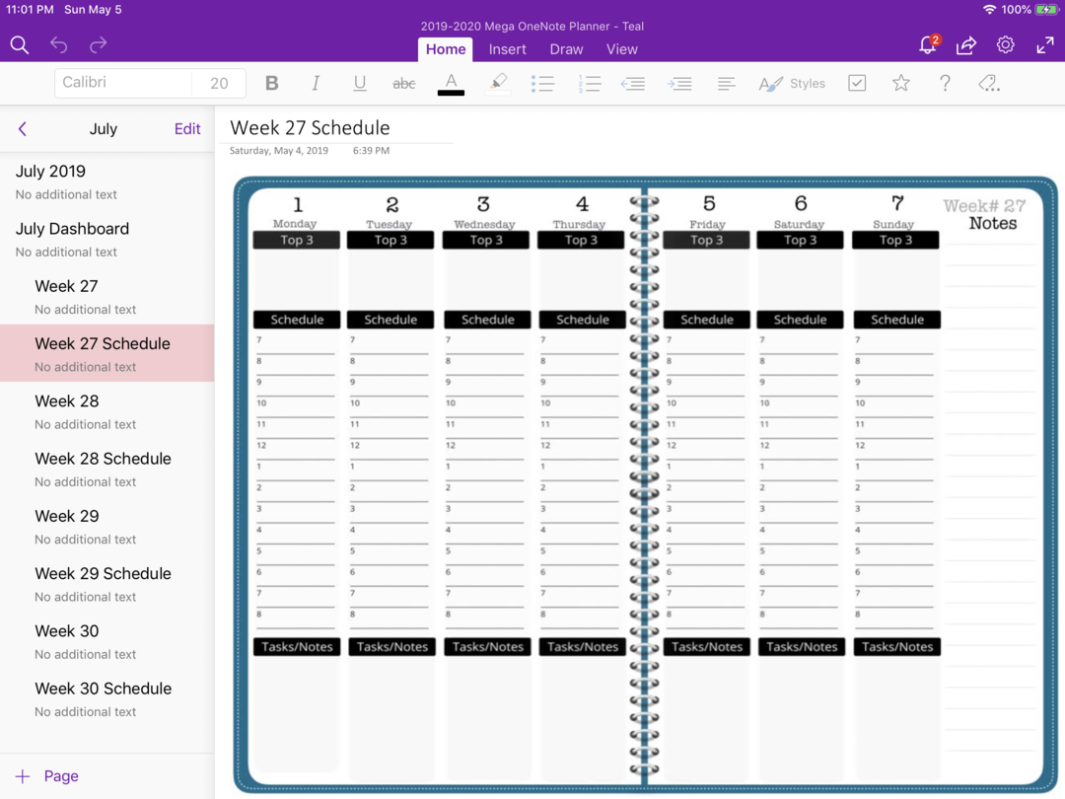Enter full screen mode
Screen dimensions: 1065x799
click(x=1045, y=45)
